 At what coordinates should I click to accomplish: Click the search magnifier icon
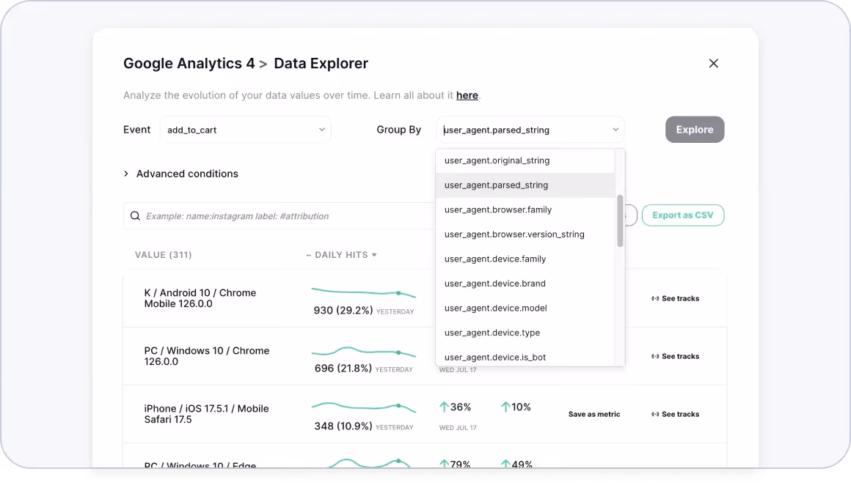pyautogui.click(x=135, y=216)
